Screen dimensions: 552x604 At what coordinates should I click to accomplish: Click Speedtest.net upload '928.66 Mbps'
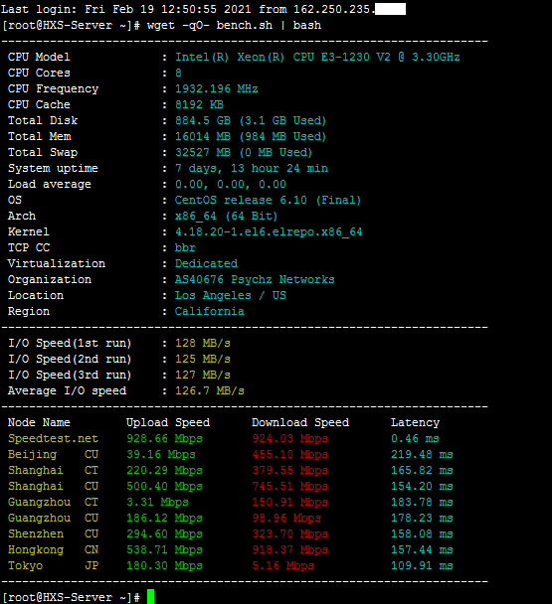[x=165, y=438]
